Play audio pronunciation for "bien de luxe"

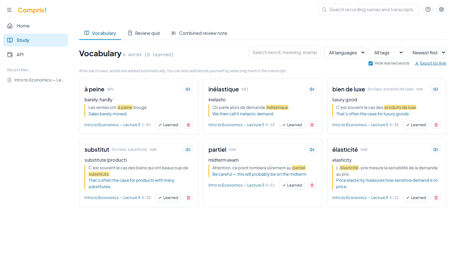[436, 89]
